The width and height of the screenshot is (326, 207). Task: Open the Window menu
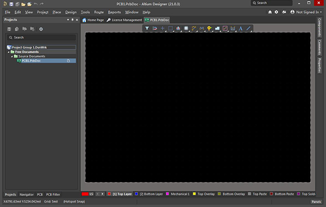coord(131,12)
